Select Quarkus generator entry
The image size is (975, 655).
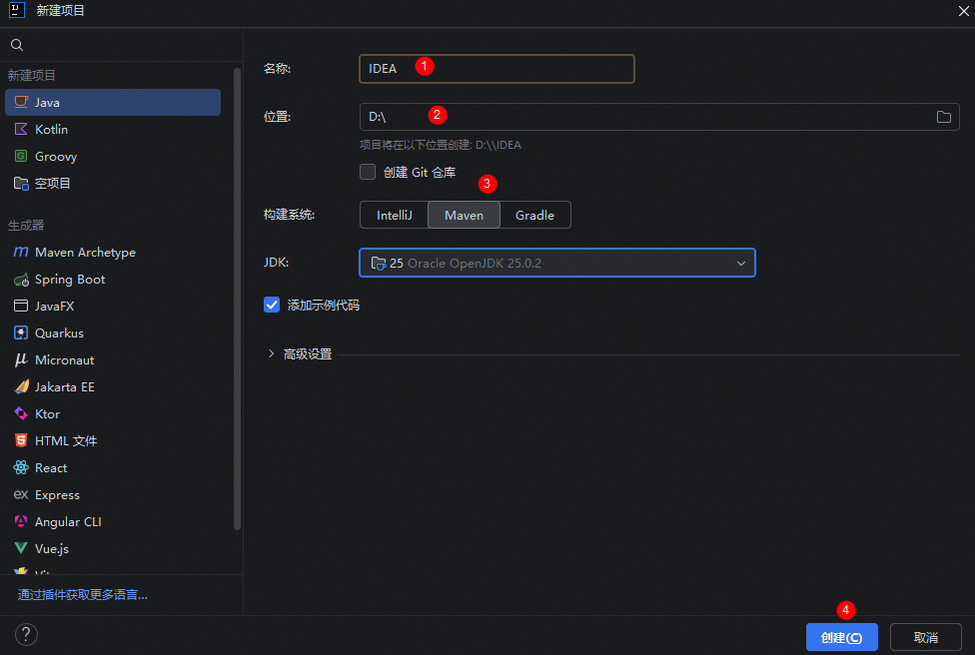pyautogui.click(x=113, y=333)
